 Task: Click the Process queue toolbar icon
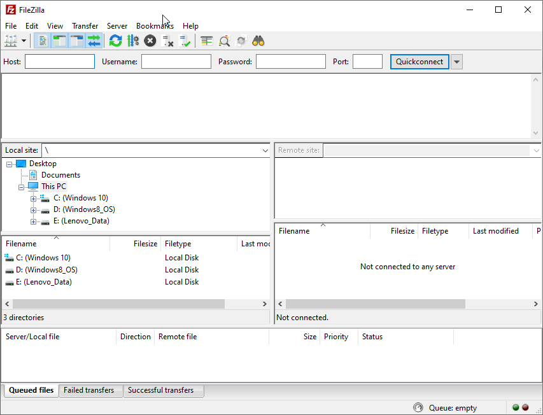[132, 41]
